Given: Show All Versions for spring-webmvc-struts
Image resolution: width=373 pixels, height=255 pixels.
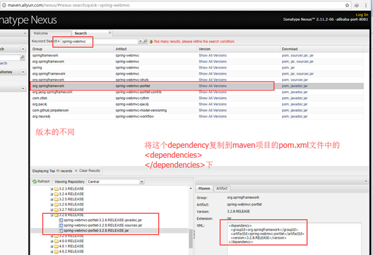Looking at the screenshot, I should click(213, 80).
